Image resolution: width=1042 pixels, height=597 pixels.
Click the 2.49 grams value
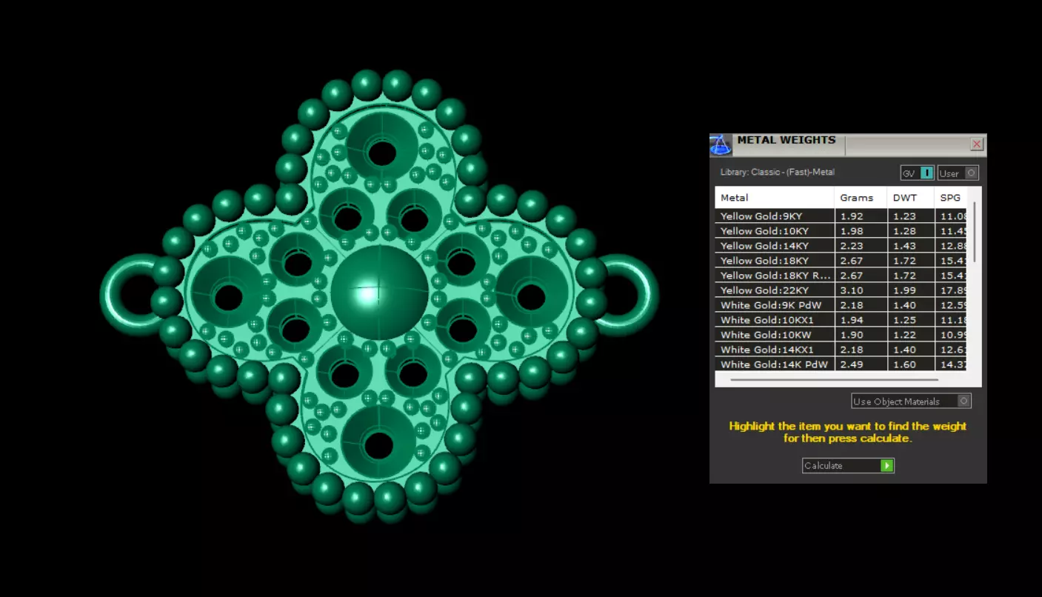click(x=850, y=364)
